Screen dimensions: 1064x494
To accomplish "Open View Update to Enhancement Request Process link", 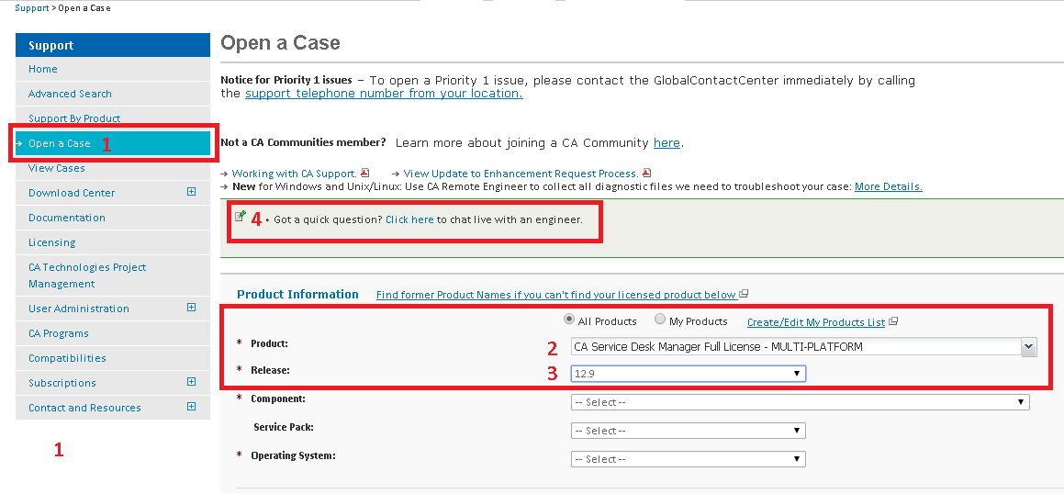I will [521, 174].
